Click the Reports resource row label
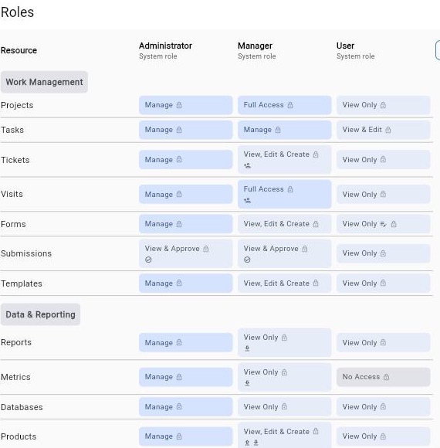The image size is (440, 448). pos(16,342)
